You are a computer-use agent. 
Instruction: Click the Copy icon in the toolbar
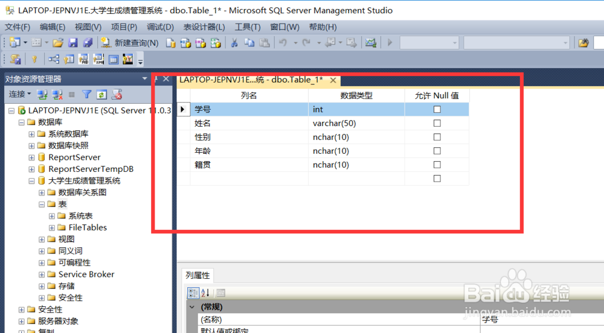[x=249, y=43]
